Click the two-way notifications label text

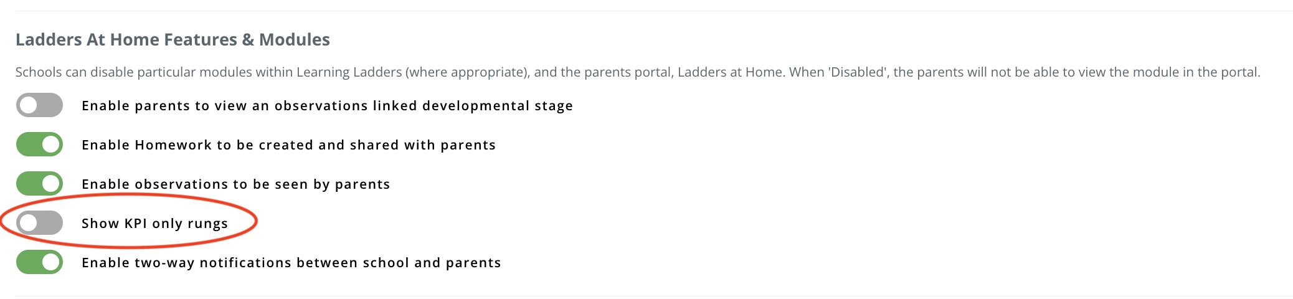291,263
